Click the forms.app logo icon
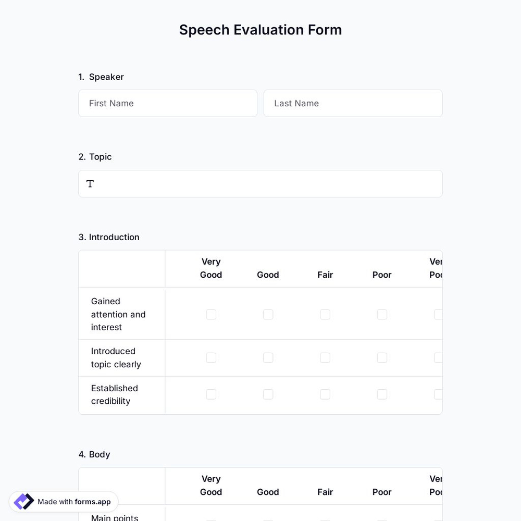 23,501
